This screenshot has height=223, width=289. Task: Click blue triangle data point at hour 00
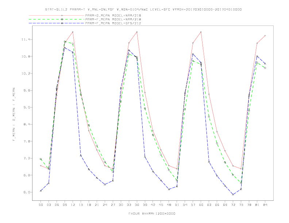coord(41,191)
